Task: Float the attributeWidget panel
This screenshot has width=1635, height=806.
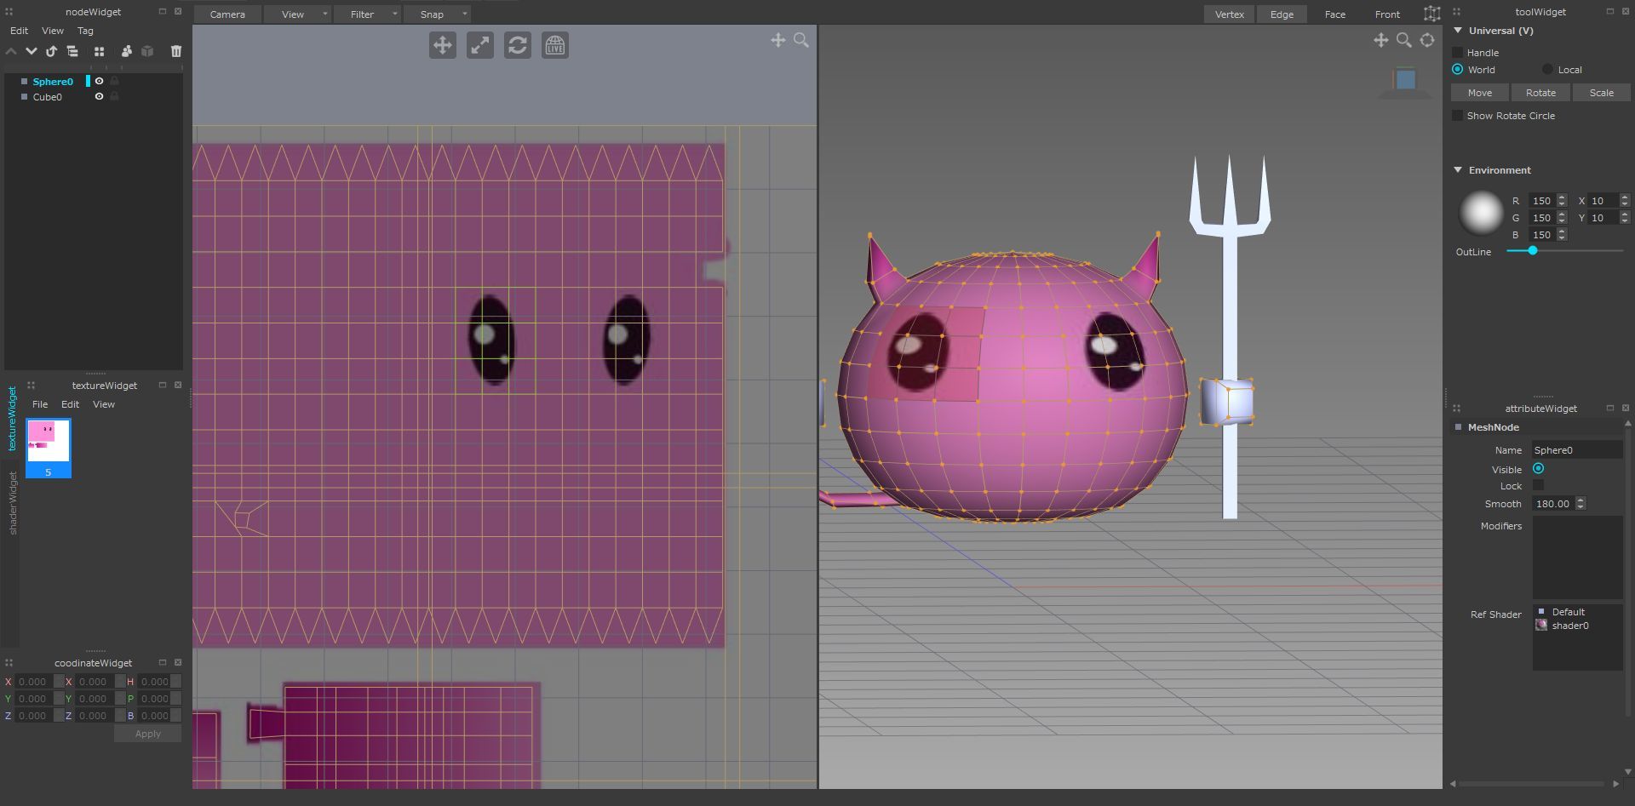Action: (x=1609, y=408)
